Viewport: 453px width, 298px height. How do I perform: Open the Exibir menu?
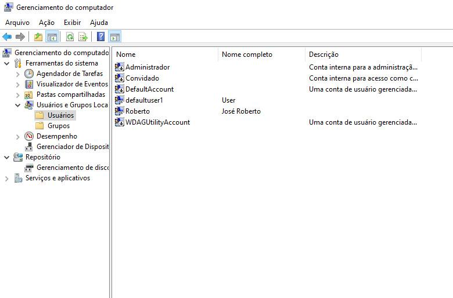72,23
